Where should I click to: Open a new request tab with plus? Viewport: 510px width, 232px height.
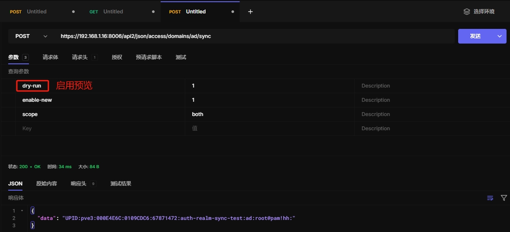(x=250, y=12)
